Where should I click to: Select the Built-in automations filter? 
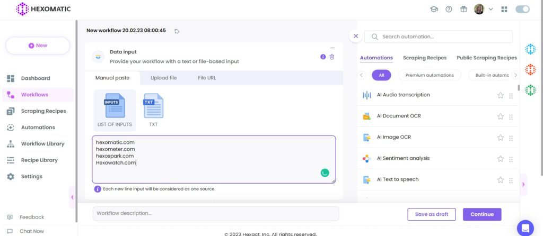click(489, 75)
